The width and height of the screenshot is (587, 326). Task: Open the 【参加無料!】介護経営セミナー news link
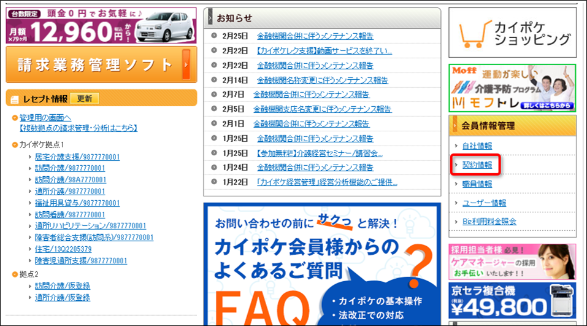pyautogui.click(x=320, y=153)
